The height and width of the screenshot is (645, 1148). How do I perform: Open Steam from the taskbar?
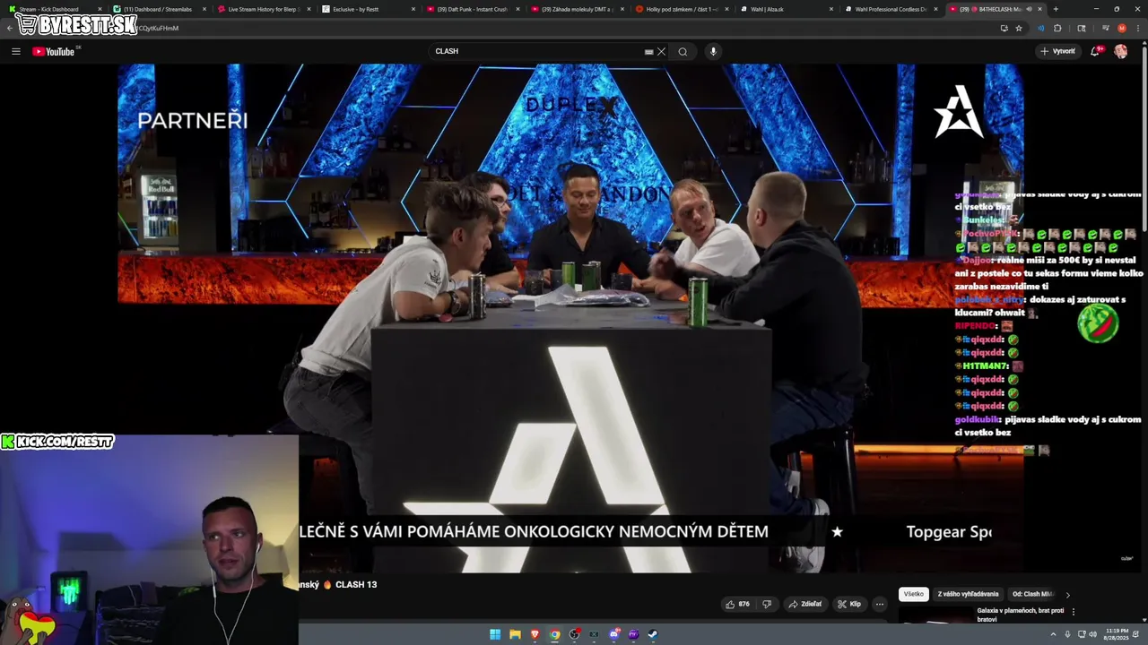point(653,634)
